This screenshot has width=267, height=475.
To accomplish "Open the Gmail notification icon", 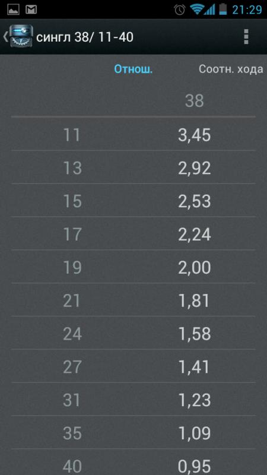I will click(31, 9).
